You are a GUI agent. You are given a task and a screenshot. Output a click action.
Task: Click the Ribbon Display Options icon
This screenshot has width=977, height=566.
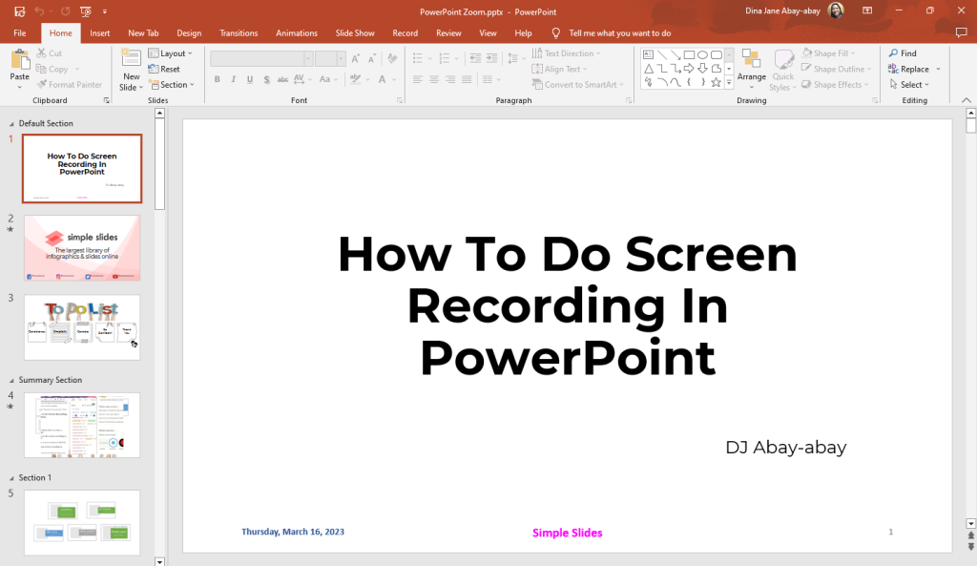tap(867, 10)
